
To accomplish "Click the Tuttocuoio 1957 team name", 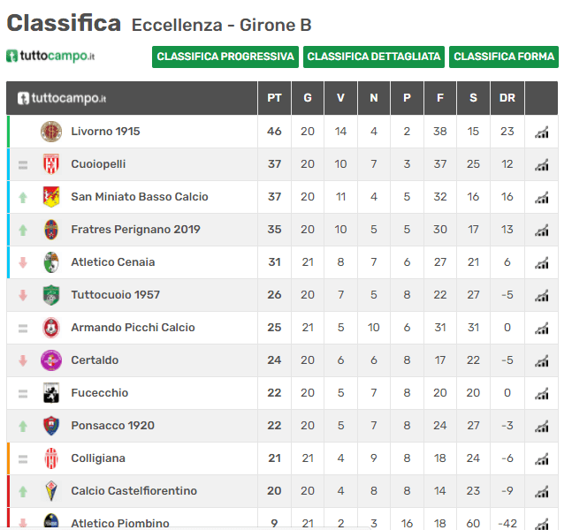I will click(115, 294).
